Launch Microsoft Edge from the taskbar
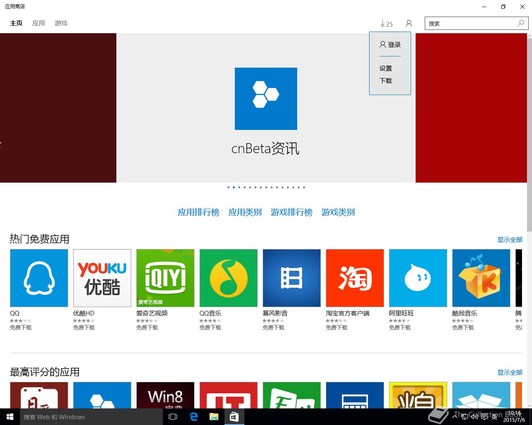Image resolution: width=532 pixels, height=425 pixels. point(194,417)
